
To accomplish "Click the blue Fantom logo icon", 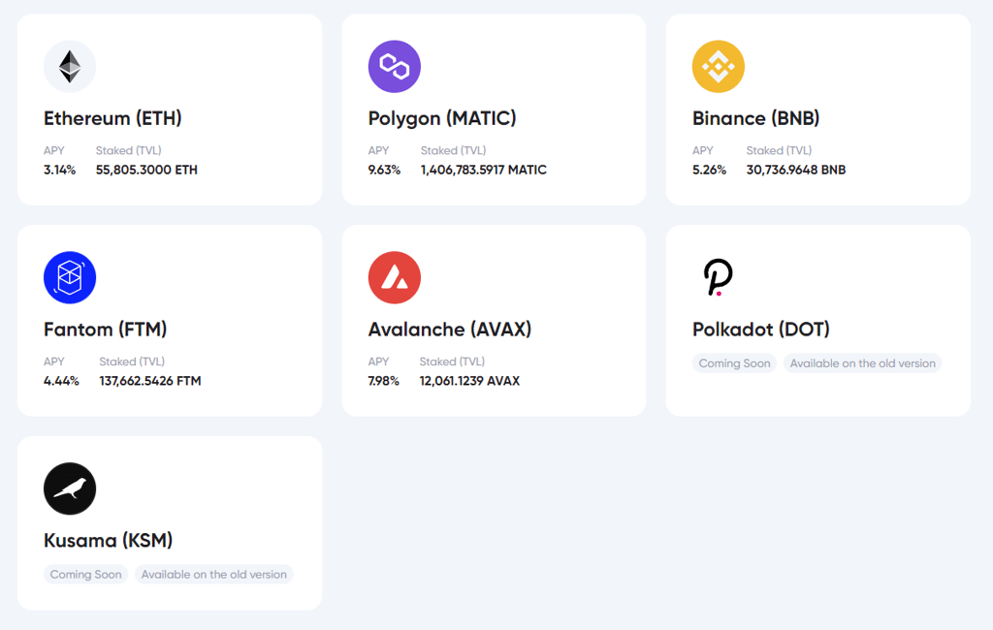I will pyautogui.click(x=70, y=277).
